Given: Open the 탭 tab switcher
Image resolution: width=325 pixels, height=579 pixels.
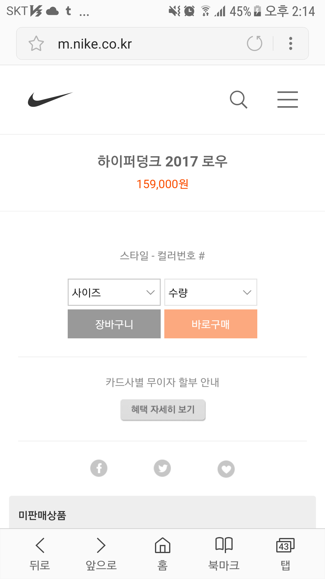Looking at the screenshot, I should [285, 554].
